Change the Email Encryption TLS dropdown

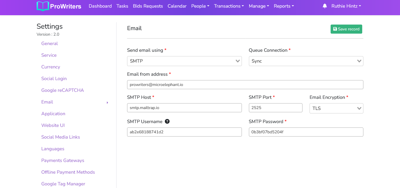[x=336, y=108]
